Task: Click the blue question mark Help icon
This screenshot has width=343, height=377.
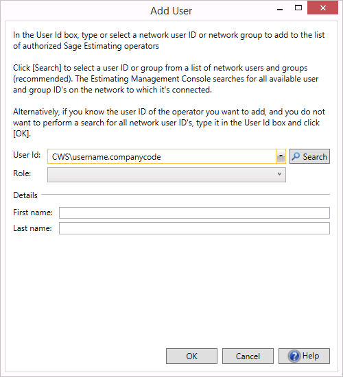Action: (x=294, y=356)
